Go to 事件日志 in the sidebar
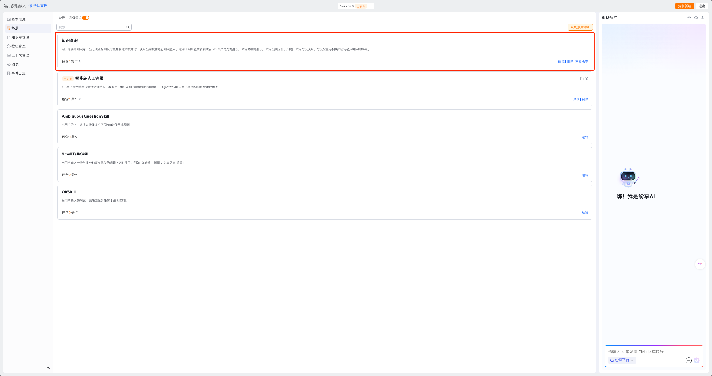The image size is (712, 376). (18, 73)
